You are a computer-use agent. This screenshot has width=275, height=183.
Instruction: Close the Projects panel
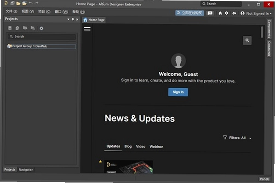77,19
